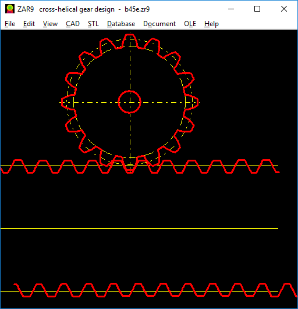Click the leftmost tooth of the red gear
The image size is (298, 309).
(68, 102)
